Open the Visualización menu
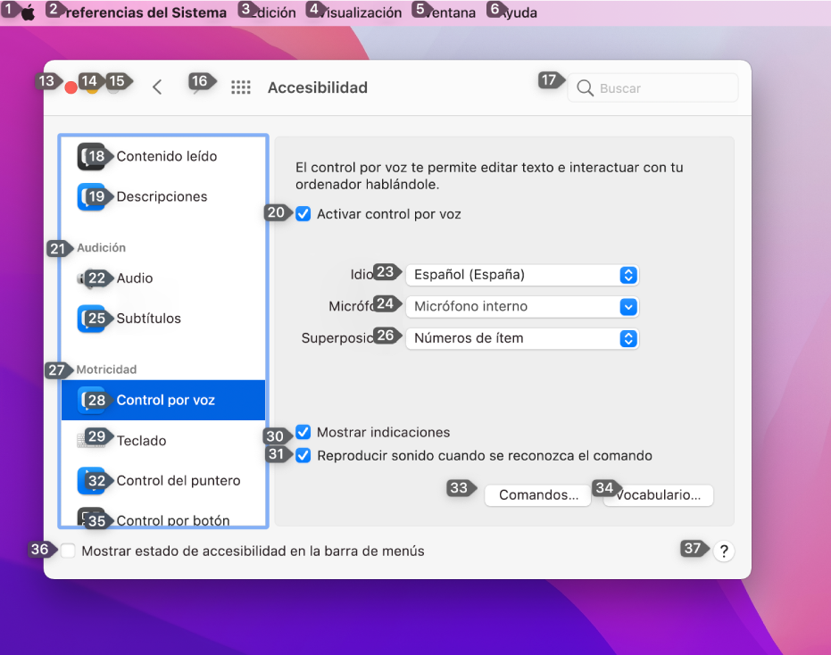Image resolution: width=831 pixels, height=655 pixels. point(361,12)
